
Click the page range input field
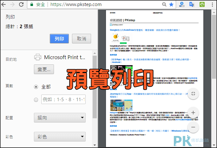[x=63, y=99]
